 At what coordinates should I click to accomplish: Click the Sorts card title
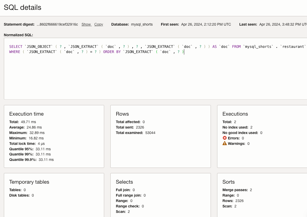pyautogui.click(x=229, y=182)
